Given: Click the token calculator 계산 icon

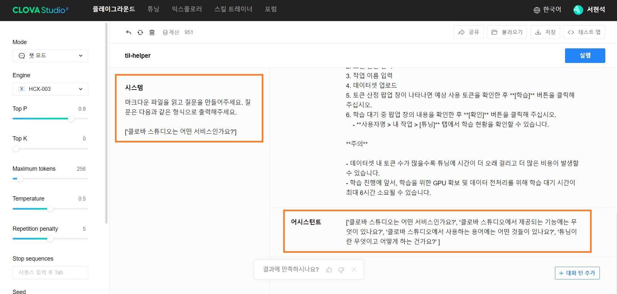Looking at the screenshot, I should pyautogui.click(x=165, y=32).
